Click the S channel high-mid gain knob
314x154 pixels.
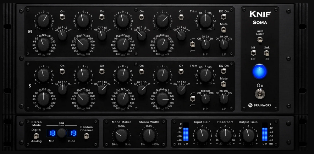(x=123, y=75)
